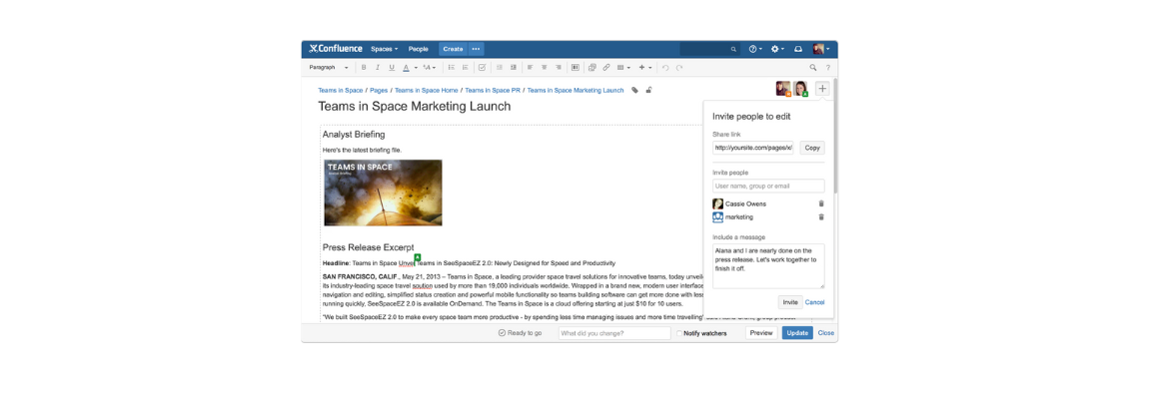This screenshot has height=399, width=1169.
Task: Align text center
Action: pyautogui.click(x=545, y=67)
